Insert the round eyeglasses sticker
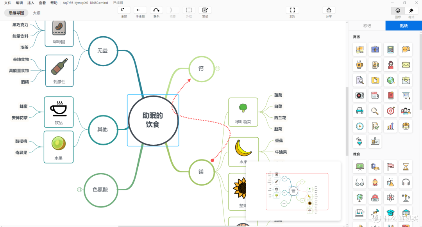422x227 pixels. click(359, 183)
